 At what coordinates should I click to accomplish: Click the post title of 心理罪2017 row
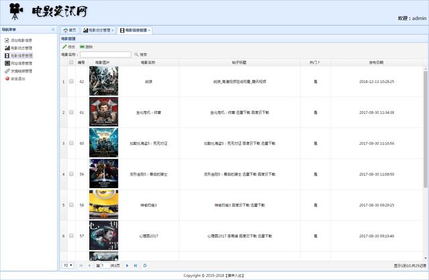240,236
